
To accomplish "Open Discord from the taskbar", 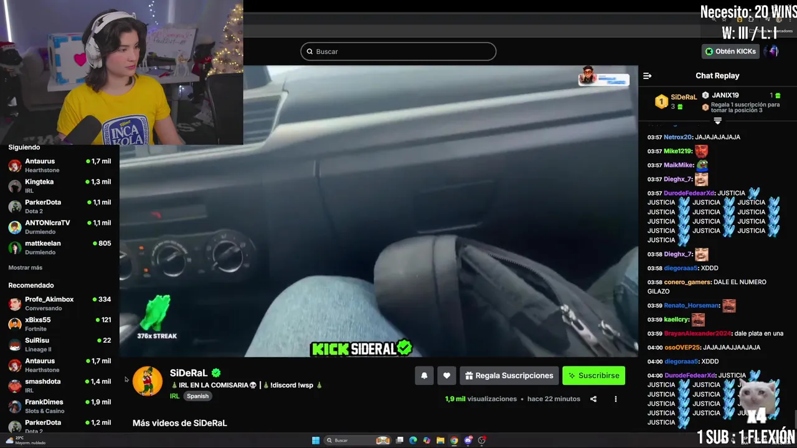I will (x=468, y=441).
